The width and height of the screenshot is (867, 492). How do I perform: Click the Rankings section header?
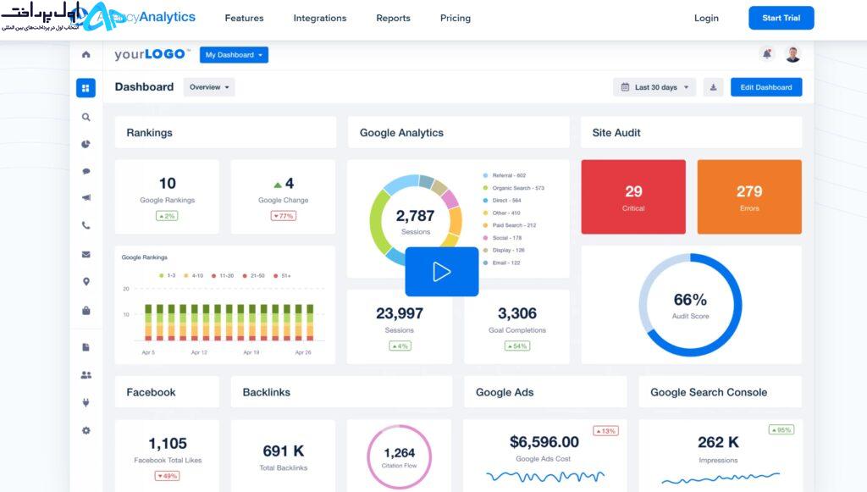click(x=225, y=132)
